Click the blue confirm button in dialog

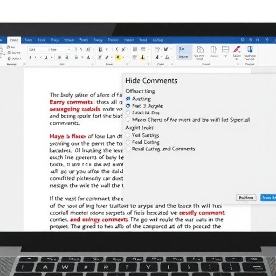click(x=268, y=198)
